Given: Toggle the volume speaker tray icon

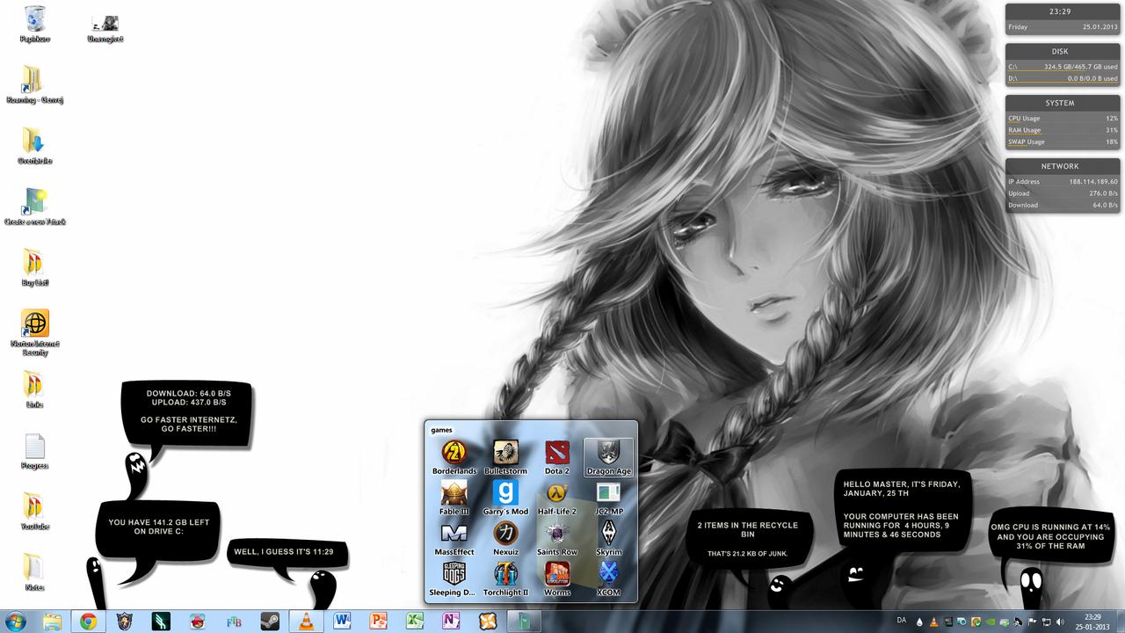Looking at the screenshot, I should [1059, 622].
